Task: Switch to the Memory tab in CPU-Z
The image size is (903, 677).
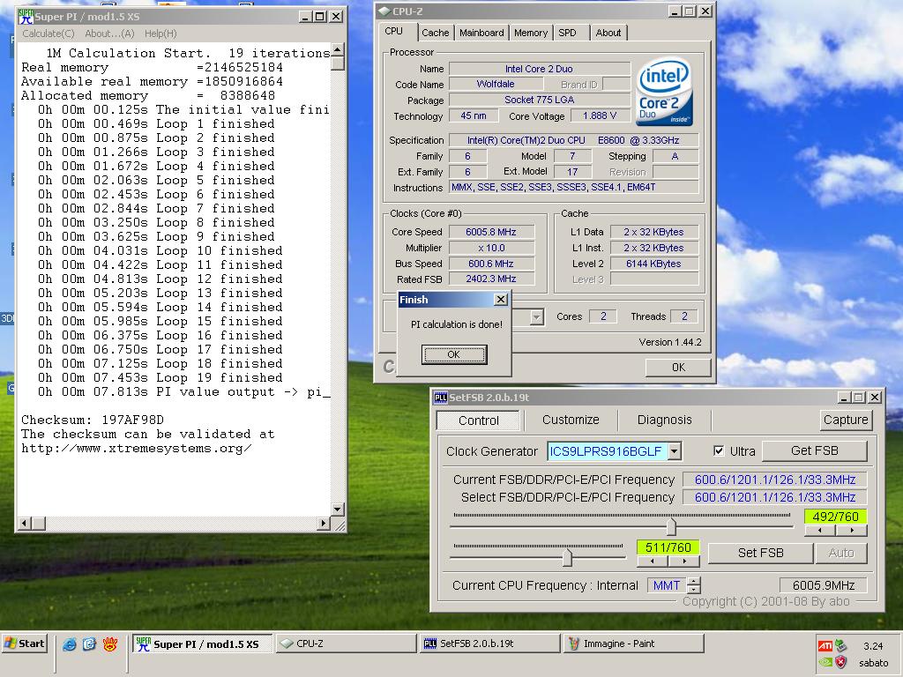Action: coord(531,33)
